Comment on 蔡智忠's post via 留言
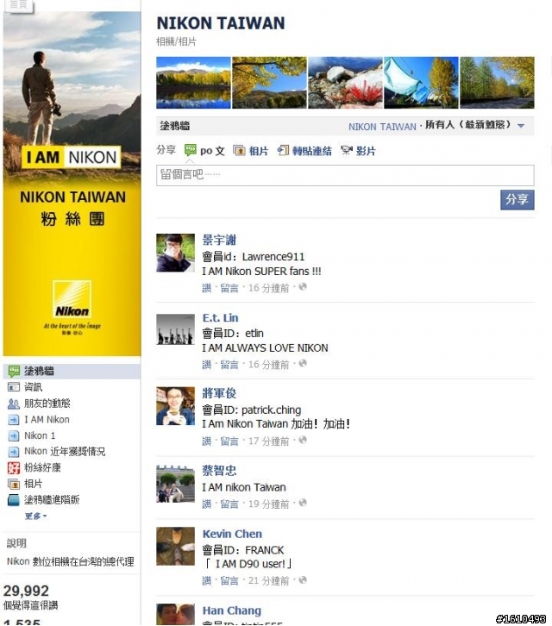Image resolution: width=552 pixels, height=626 pixels. [x=229, y=504]
